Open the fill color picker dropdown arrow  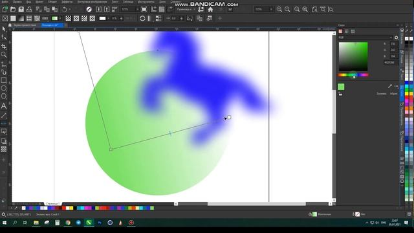tap(60, 18)
